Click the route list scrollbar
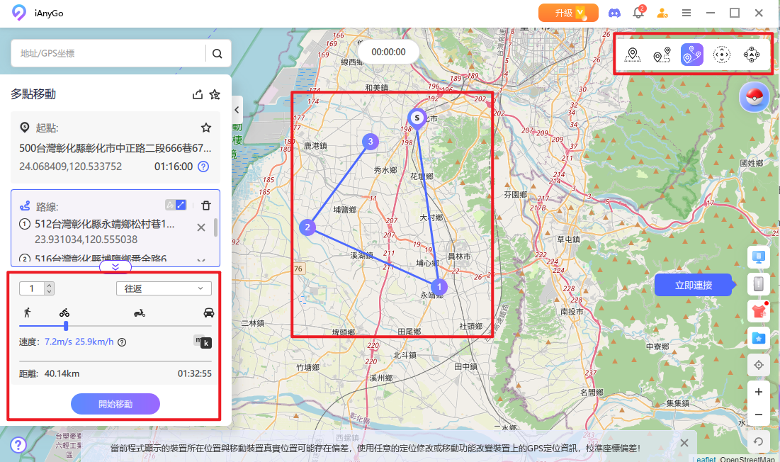 [x=215, y=227]
